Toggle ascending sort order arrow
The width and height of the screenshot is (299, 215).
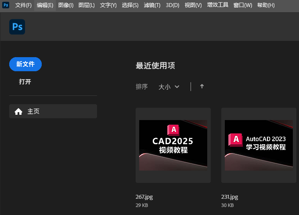click(x=202, y=87)
